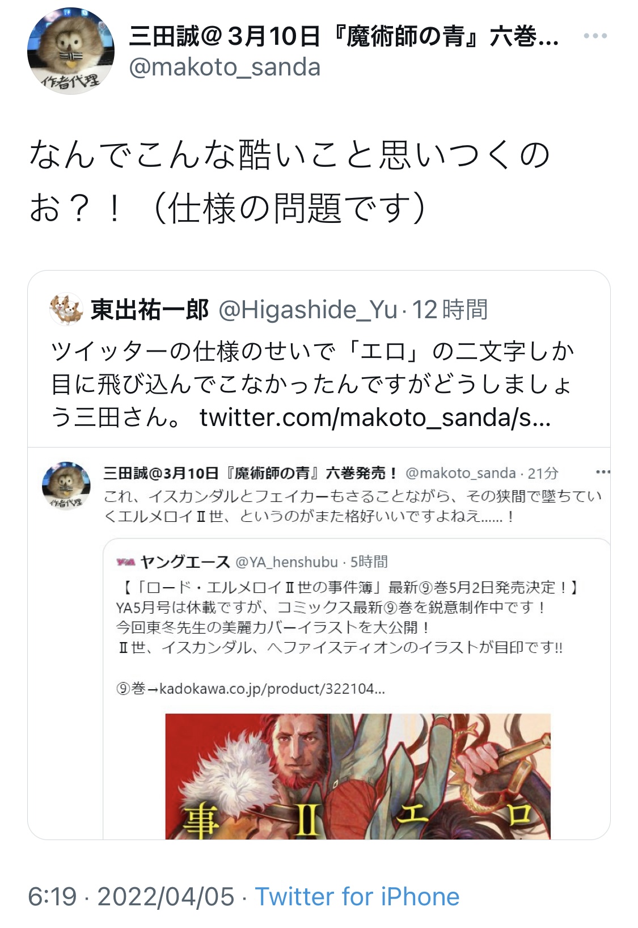Open the three-dot menu of main tweet
The height and width of the screenshot is (928, 638).
(x=595, y=36)
